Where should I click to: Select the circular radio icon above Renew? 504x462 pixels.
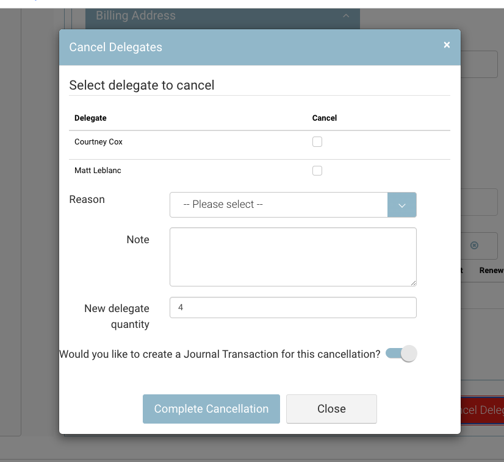(x=474, y=246)
